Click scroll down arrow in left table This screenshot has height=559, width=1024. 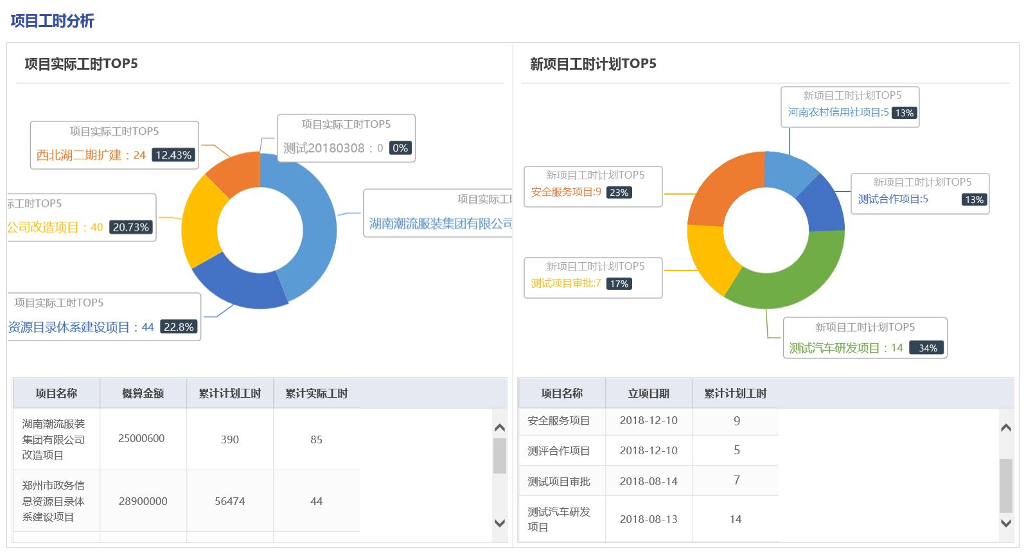click(x=500, y=523)
